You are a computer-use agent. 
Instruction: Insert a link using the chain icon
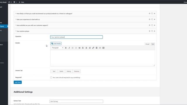click(x=93, y=48)
